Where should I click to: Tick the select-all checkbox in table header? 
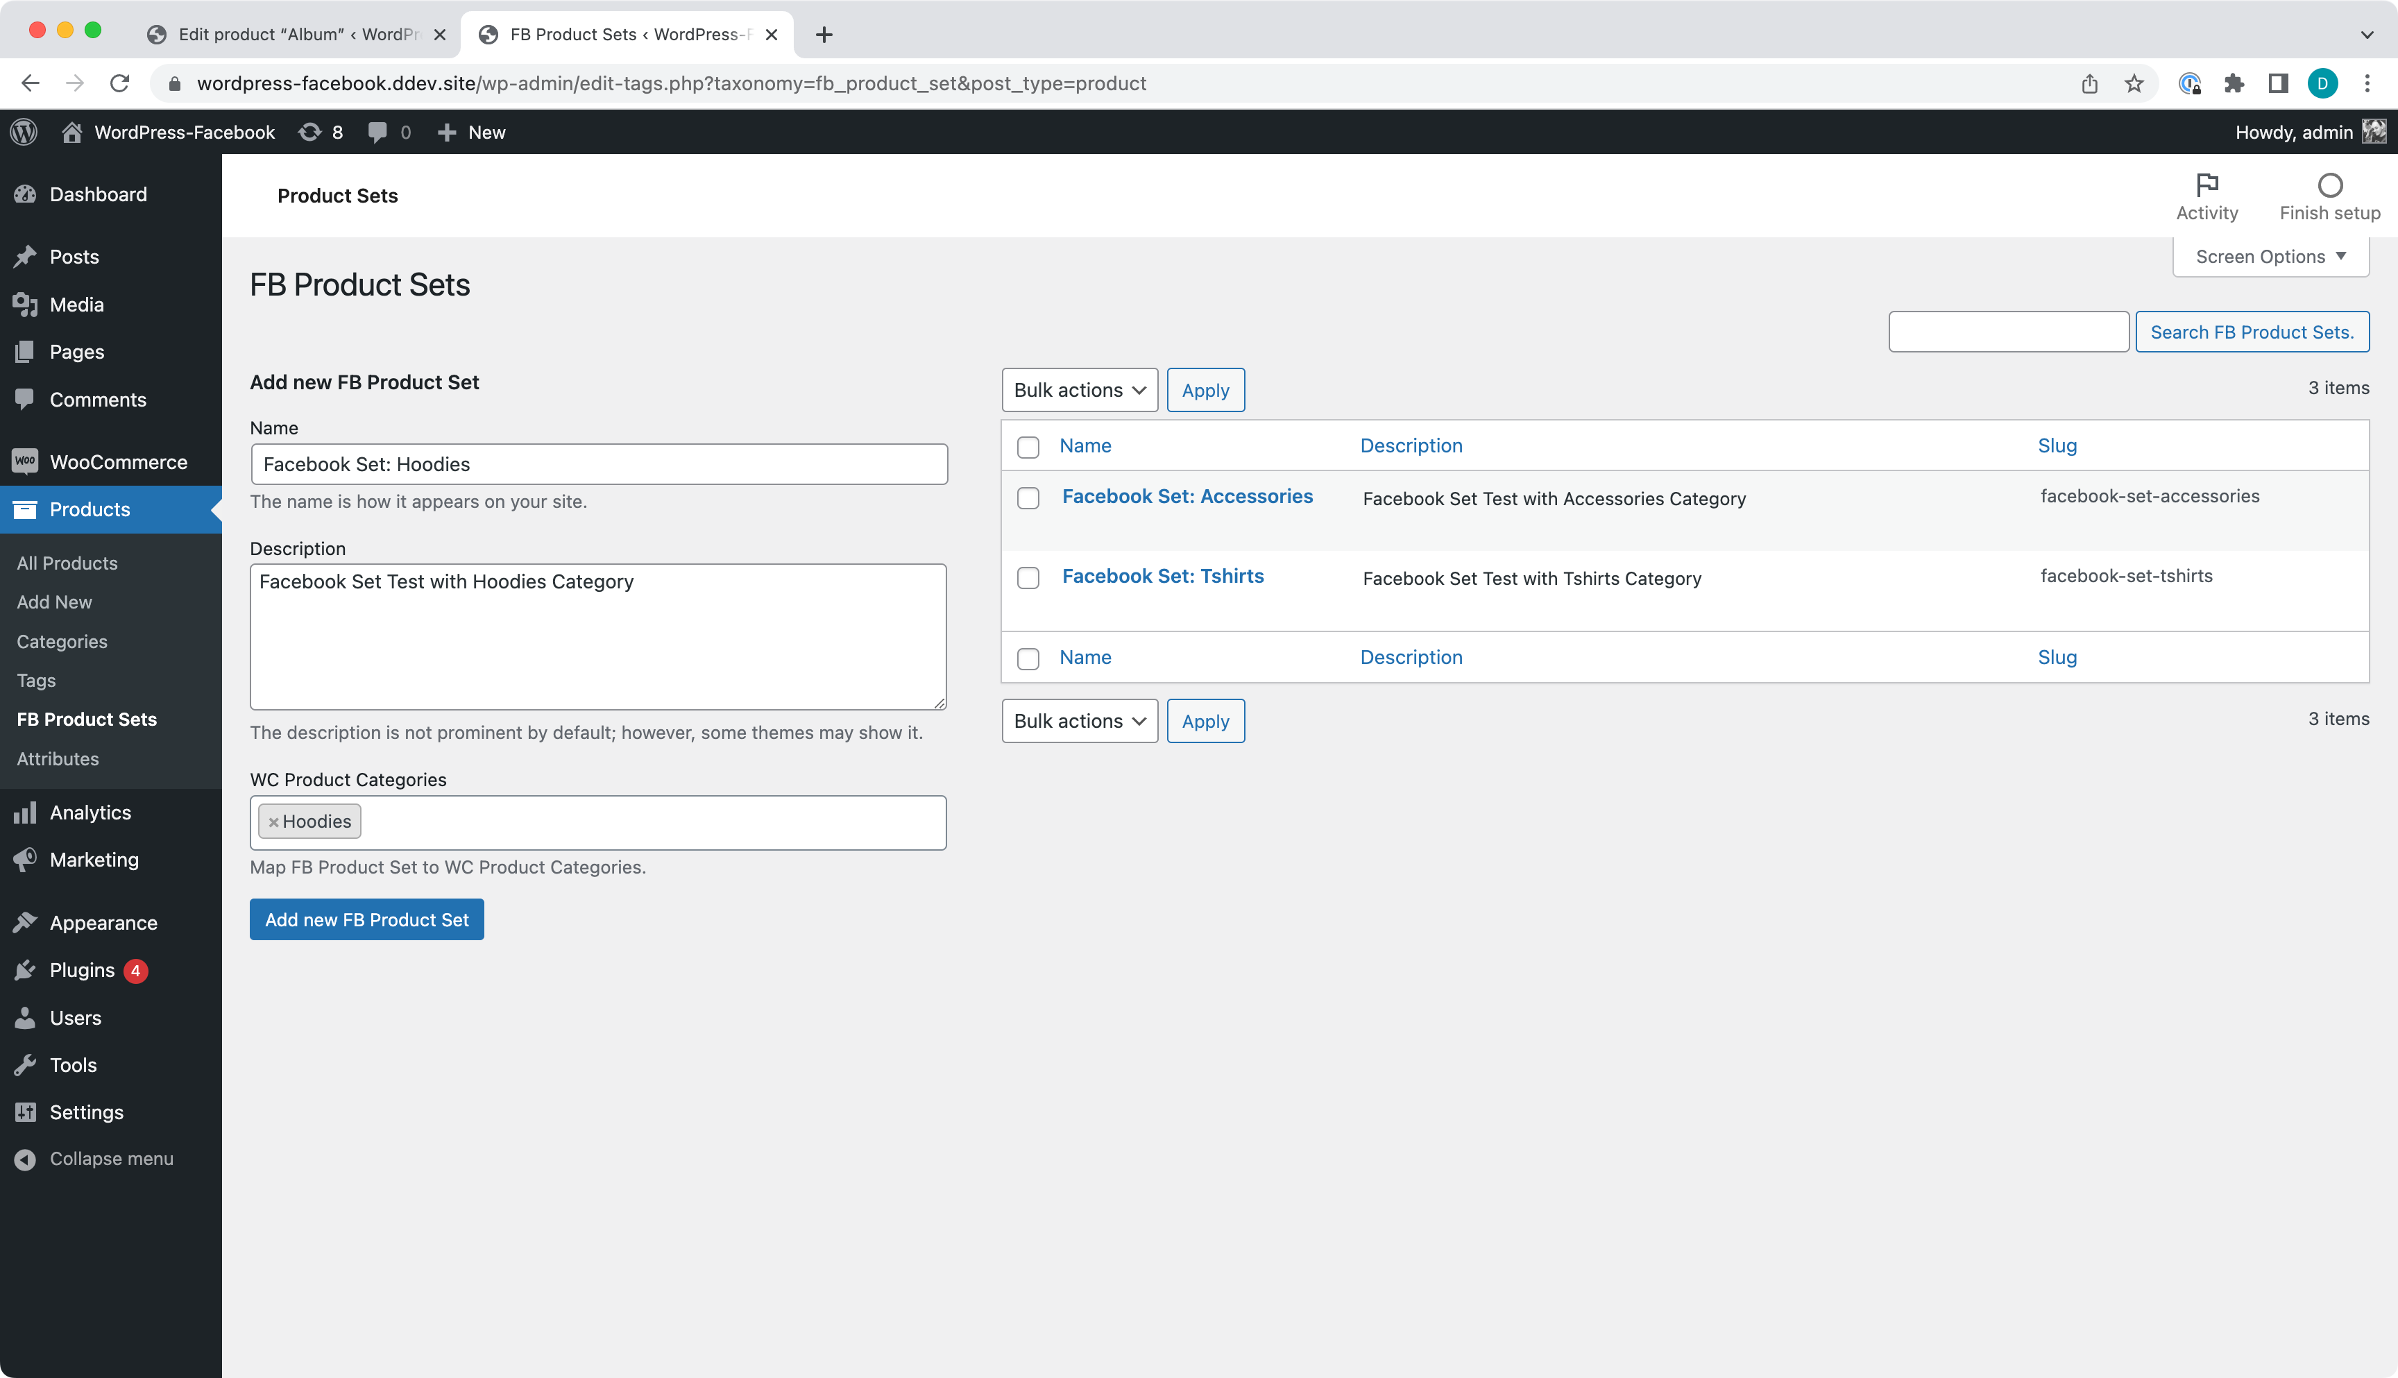1028,447
